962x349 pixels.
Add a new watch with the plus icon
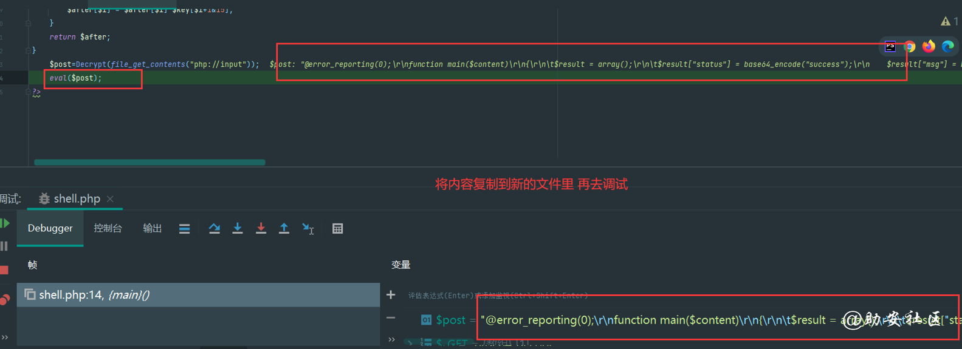391,295
